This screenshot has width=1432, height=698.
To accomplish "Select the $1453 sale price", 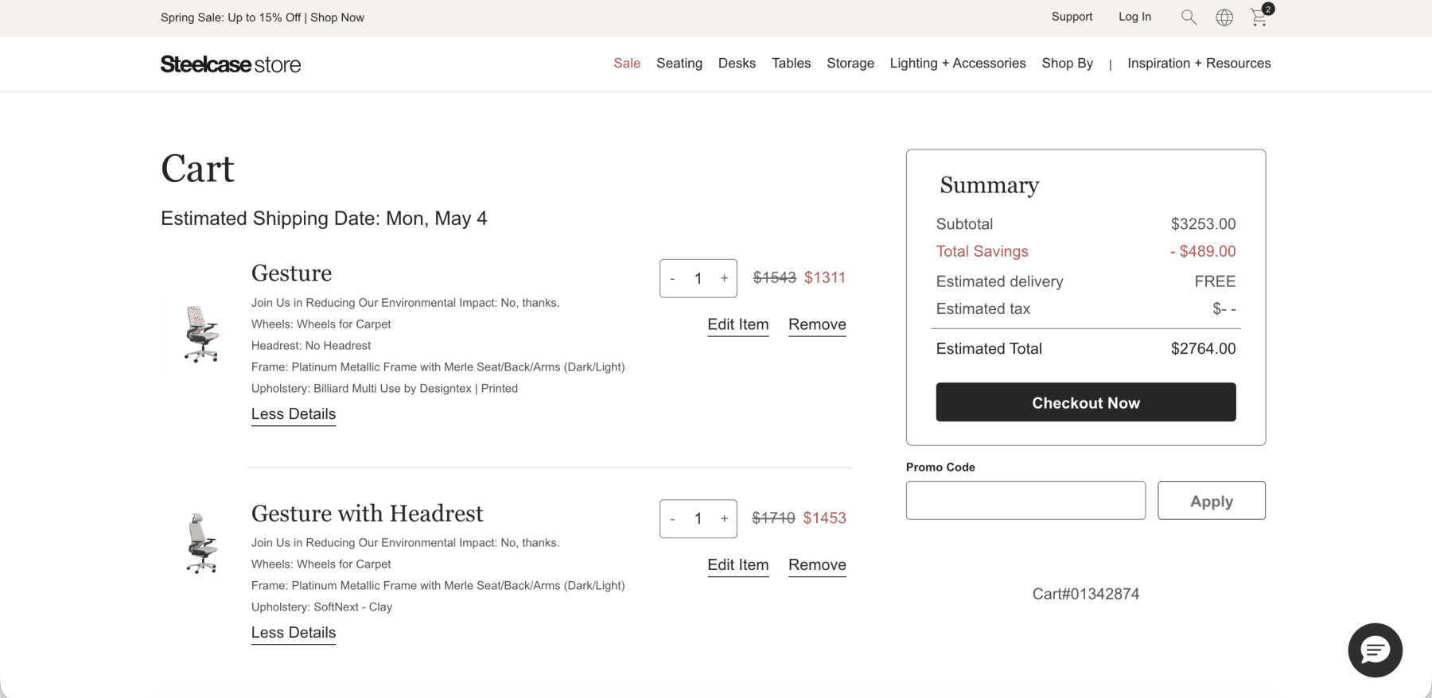I will point(825,518).
